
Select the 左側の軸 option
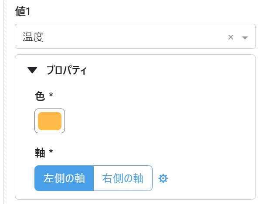[x=64, y=178]
